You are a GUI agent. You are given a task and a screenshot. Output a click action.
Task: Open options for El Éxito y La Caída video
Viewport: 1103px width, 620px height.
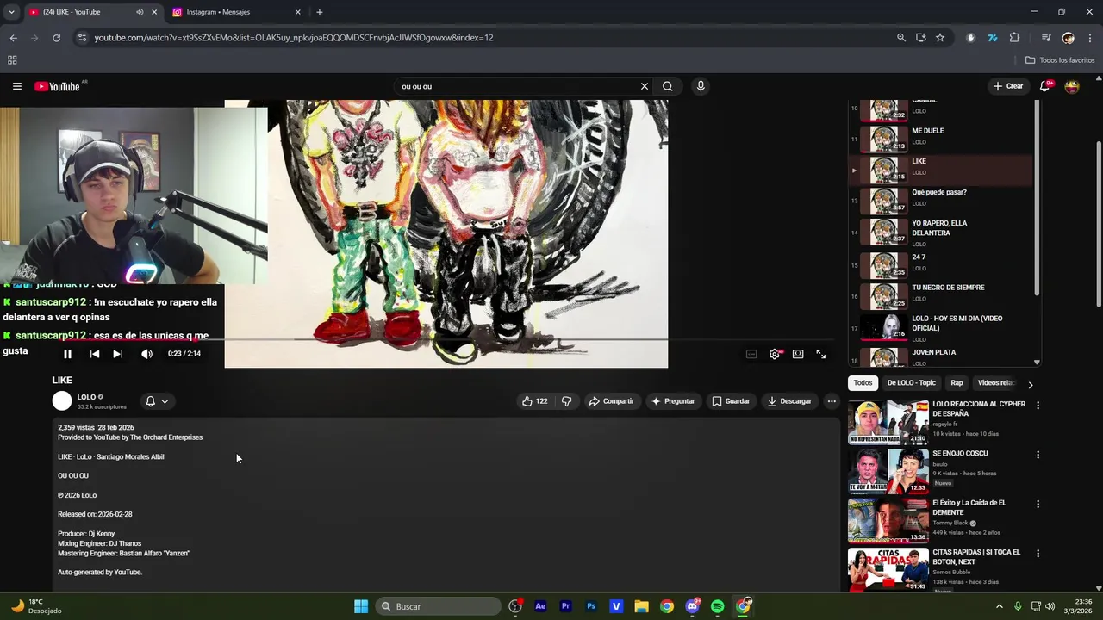coord(1038,505)
